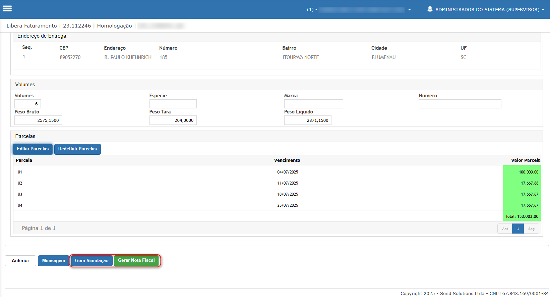550x297 pixels.
Task: Edit the Peso Bruto field
Action: [38, 120]
